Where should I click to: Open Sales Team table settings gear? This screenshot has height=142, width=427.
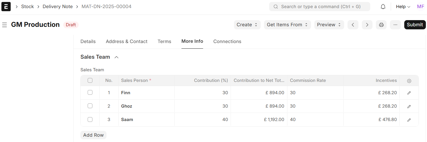pyautogui.click(x=409, y=81)
